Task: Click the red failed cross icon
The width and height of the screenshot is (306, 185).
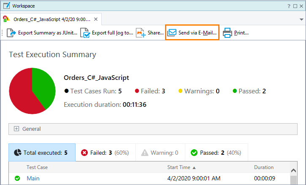Action: pyautogui.click(x=84, y=153)
